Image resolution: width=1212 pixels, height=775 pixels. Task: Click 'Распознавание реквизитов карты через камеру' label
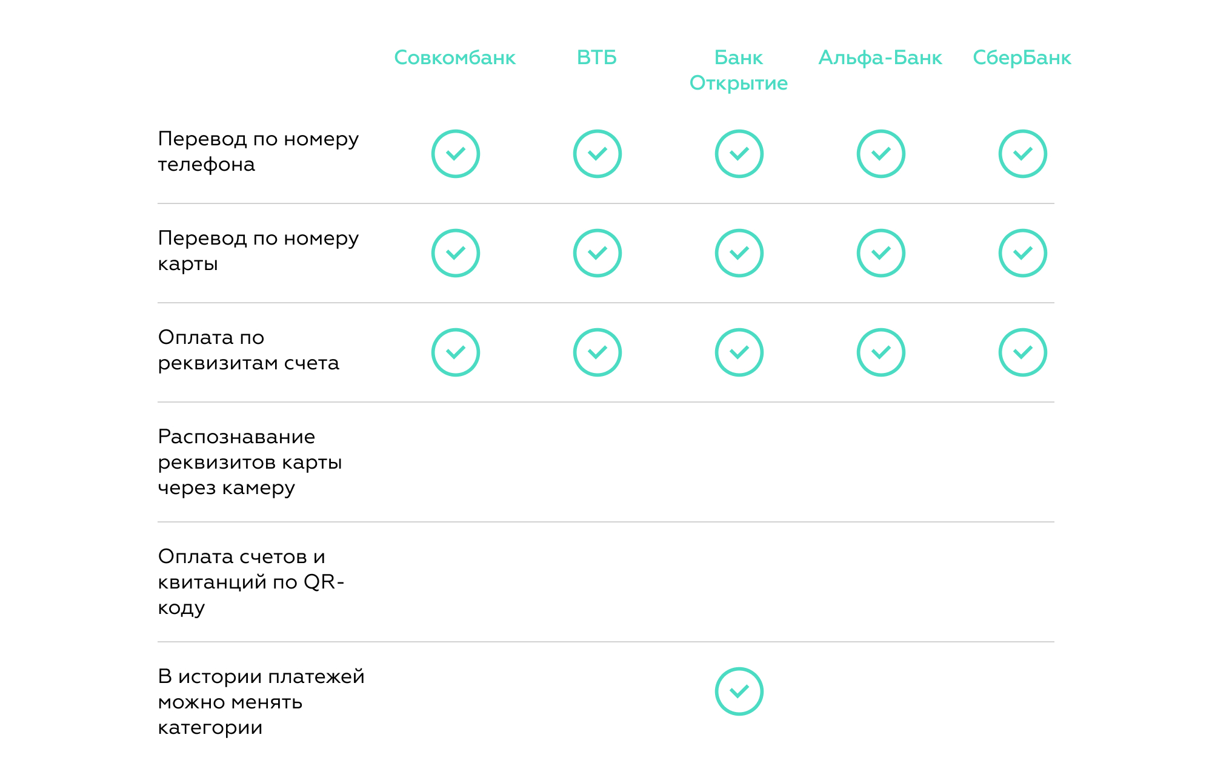250,462
